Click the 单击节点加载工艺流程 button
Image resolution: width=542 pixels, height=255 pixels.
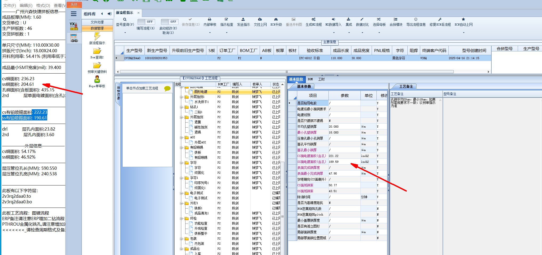click(x=142, y=88)
